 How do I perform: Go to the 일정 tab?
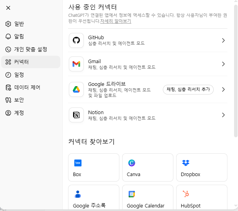tap(31, 75)
